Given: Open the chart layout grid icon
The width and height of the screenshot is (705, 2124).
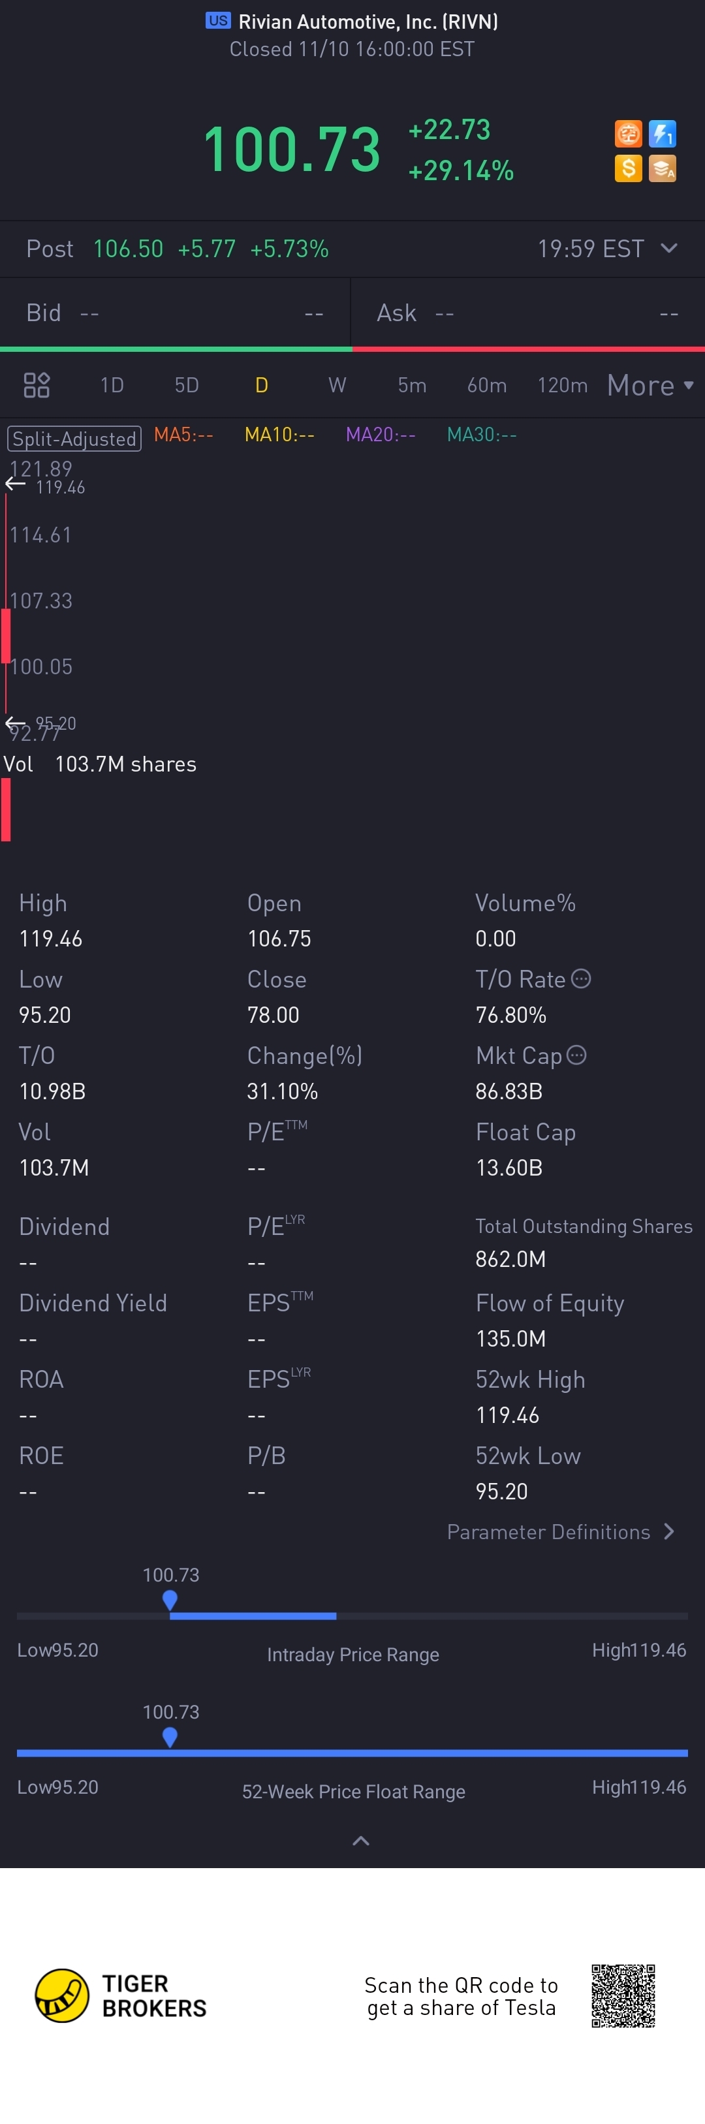Looking at the screenshot, I should 37,385.
